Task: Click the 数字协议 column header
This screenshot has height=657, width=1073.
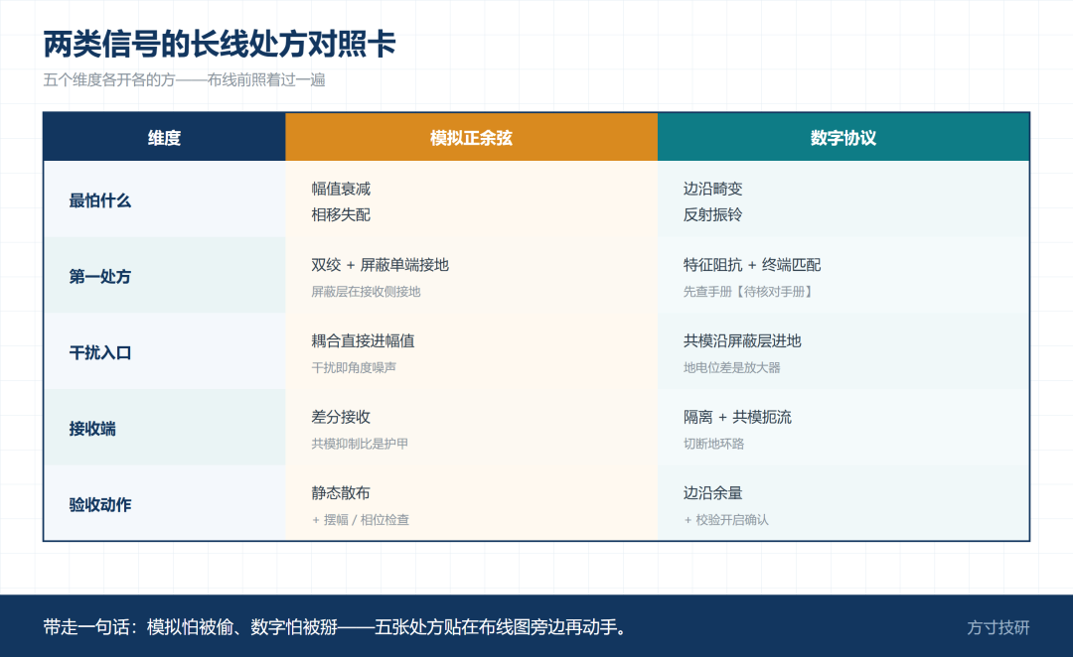Action: [843, 138]
